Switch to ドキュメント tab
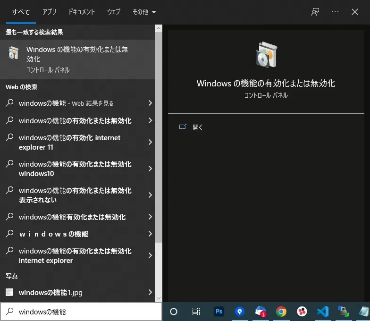 click(82, 12)
